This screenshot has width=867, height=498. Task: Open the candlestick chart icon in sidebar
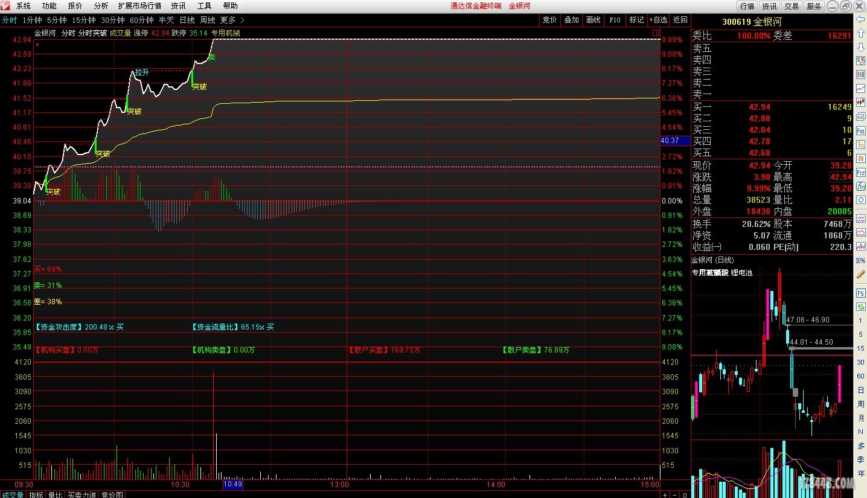(860, 103)
